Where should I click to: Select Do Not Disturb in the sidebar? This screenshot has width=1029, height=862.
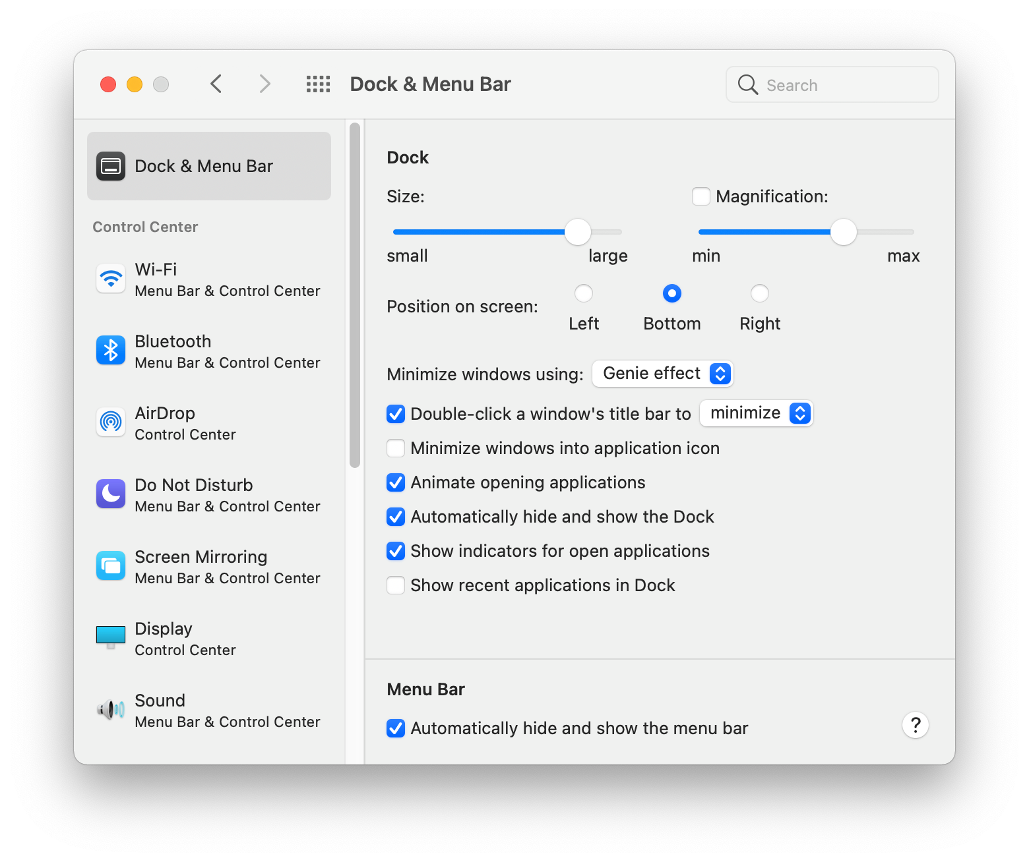209,495
